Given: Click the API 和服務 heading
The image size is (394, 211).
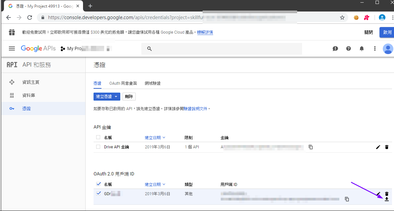Looking at the screenshot, I should [x=37, y=65].
